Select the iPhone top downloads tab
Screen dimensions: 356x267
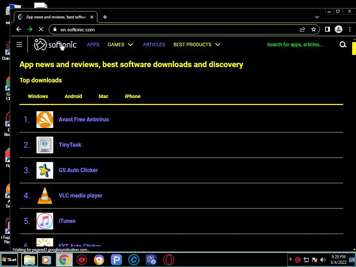(132, 96)
